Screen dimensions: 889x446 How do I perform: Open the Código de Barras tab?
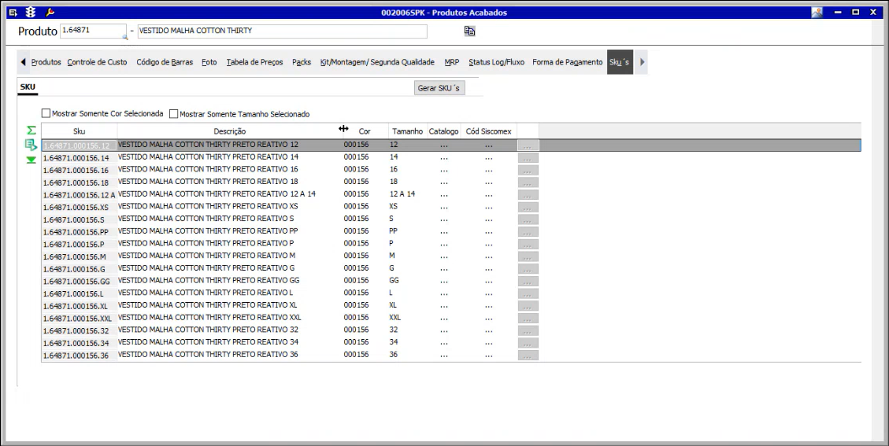click(165, 62)
